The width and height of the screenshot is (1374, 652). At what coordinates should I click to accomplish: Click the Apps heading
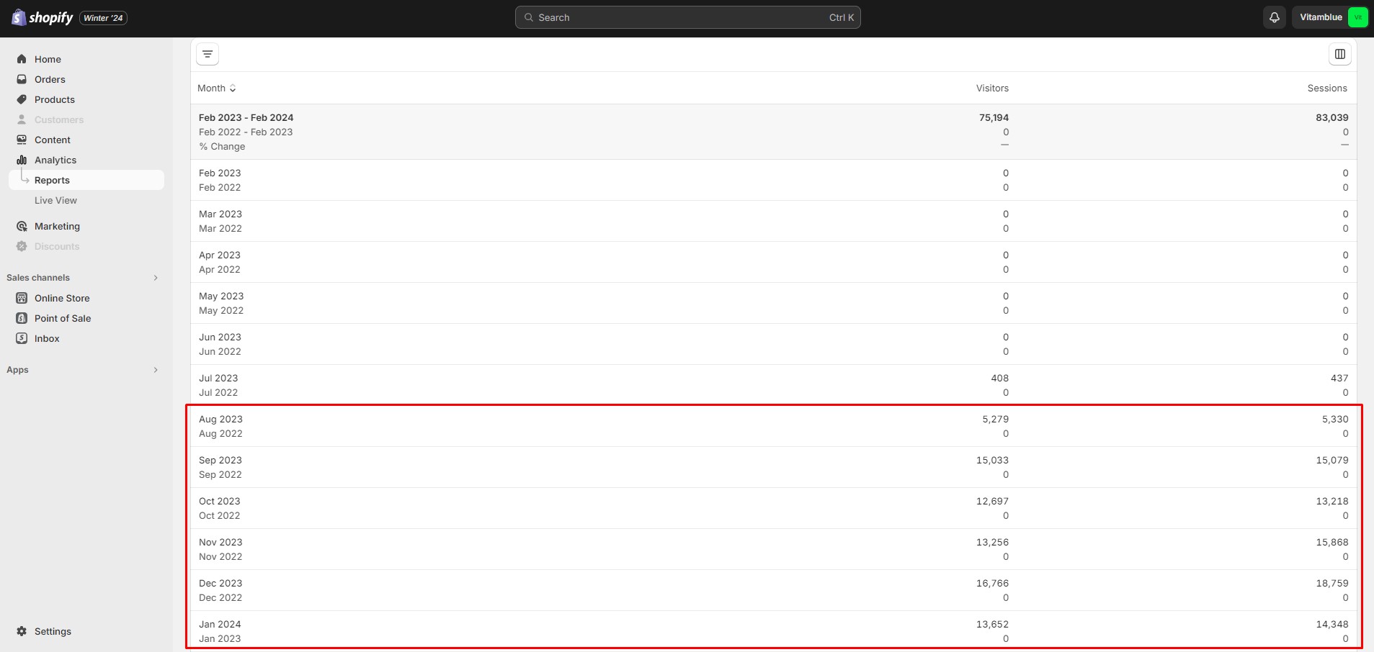[17, 370]
